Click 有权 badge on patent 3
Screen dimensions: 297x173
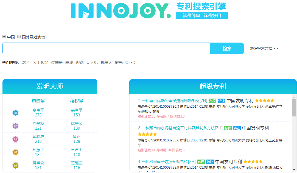(x=201, y=162)
